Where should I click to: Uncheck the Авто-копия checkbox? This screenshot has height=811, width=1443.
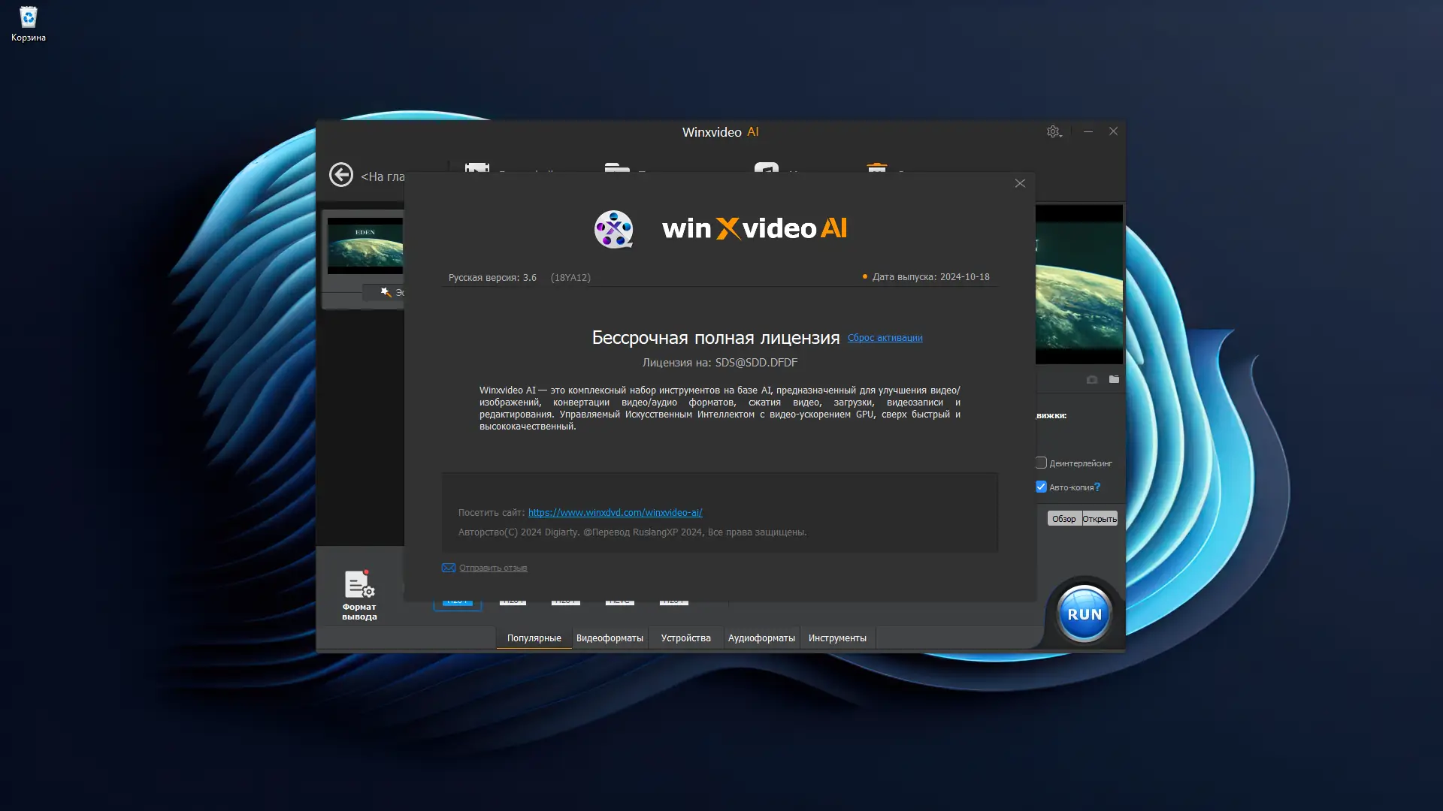1041,487
